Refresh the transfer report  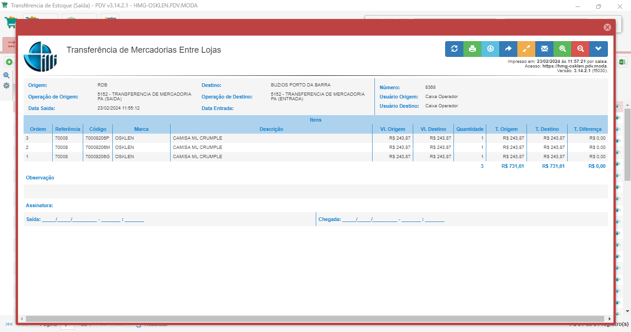454,49
